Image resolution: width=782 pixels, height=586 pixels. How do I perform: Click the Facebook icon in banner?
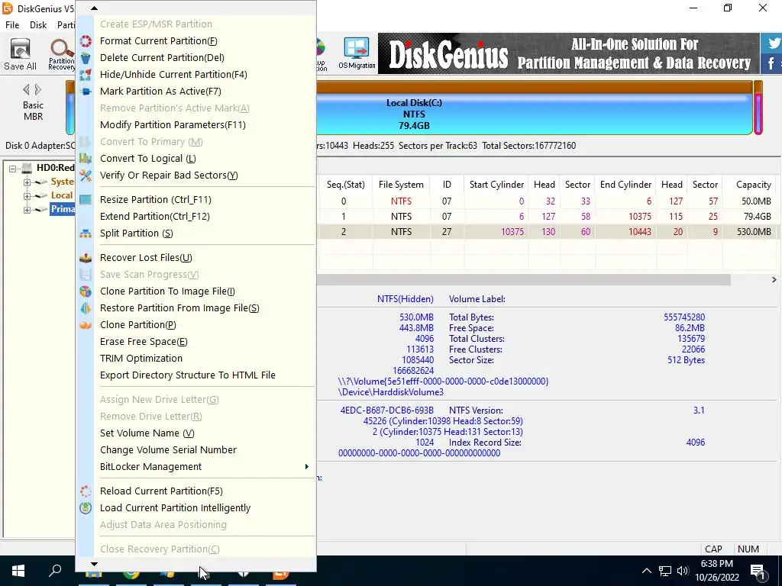[x=771, y=63]
